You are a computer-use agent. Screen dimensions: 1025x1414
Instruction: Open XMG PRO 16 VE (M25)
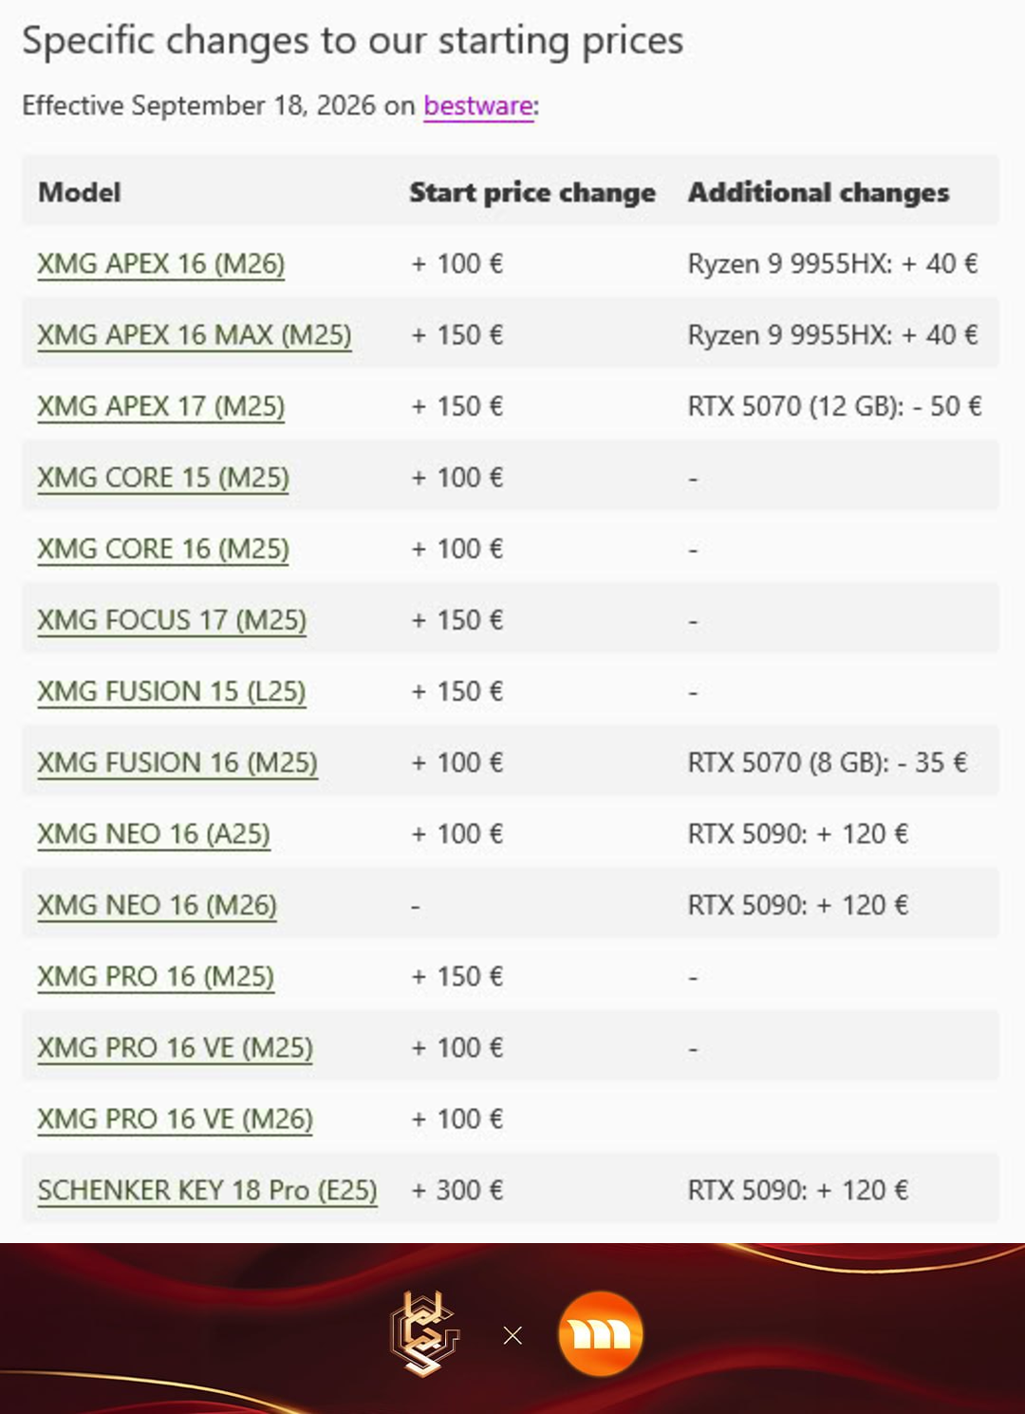coord(176,1047)
